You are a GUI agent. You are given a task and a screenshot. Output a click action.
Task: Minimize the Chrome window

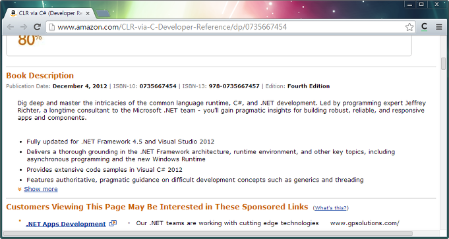[x=409, y=5]
